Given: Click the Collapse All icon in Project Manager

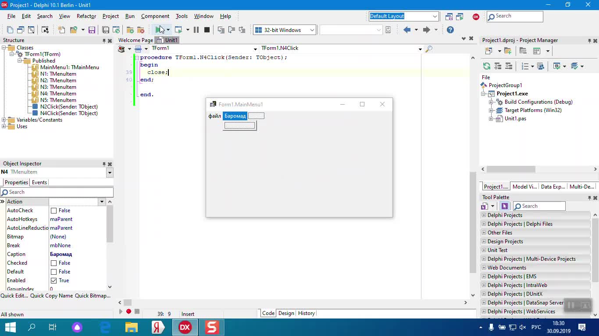Looking at the screenshot, I should pyautogui.click(x=509, y=66).
